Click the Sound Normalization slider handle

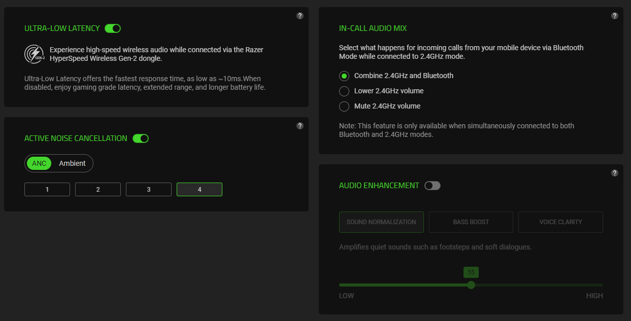471,285
